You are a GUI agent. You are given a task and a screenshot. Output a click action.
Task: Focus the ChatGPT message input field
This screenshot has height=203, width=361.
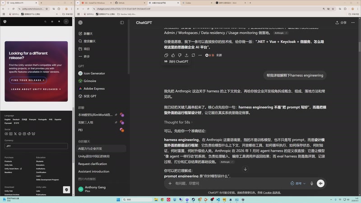(x=230, y=184)
